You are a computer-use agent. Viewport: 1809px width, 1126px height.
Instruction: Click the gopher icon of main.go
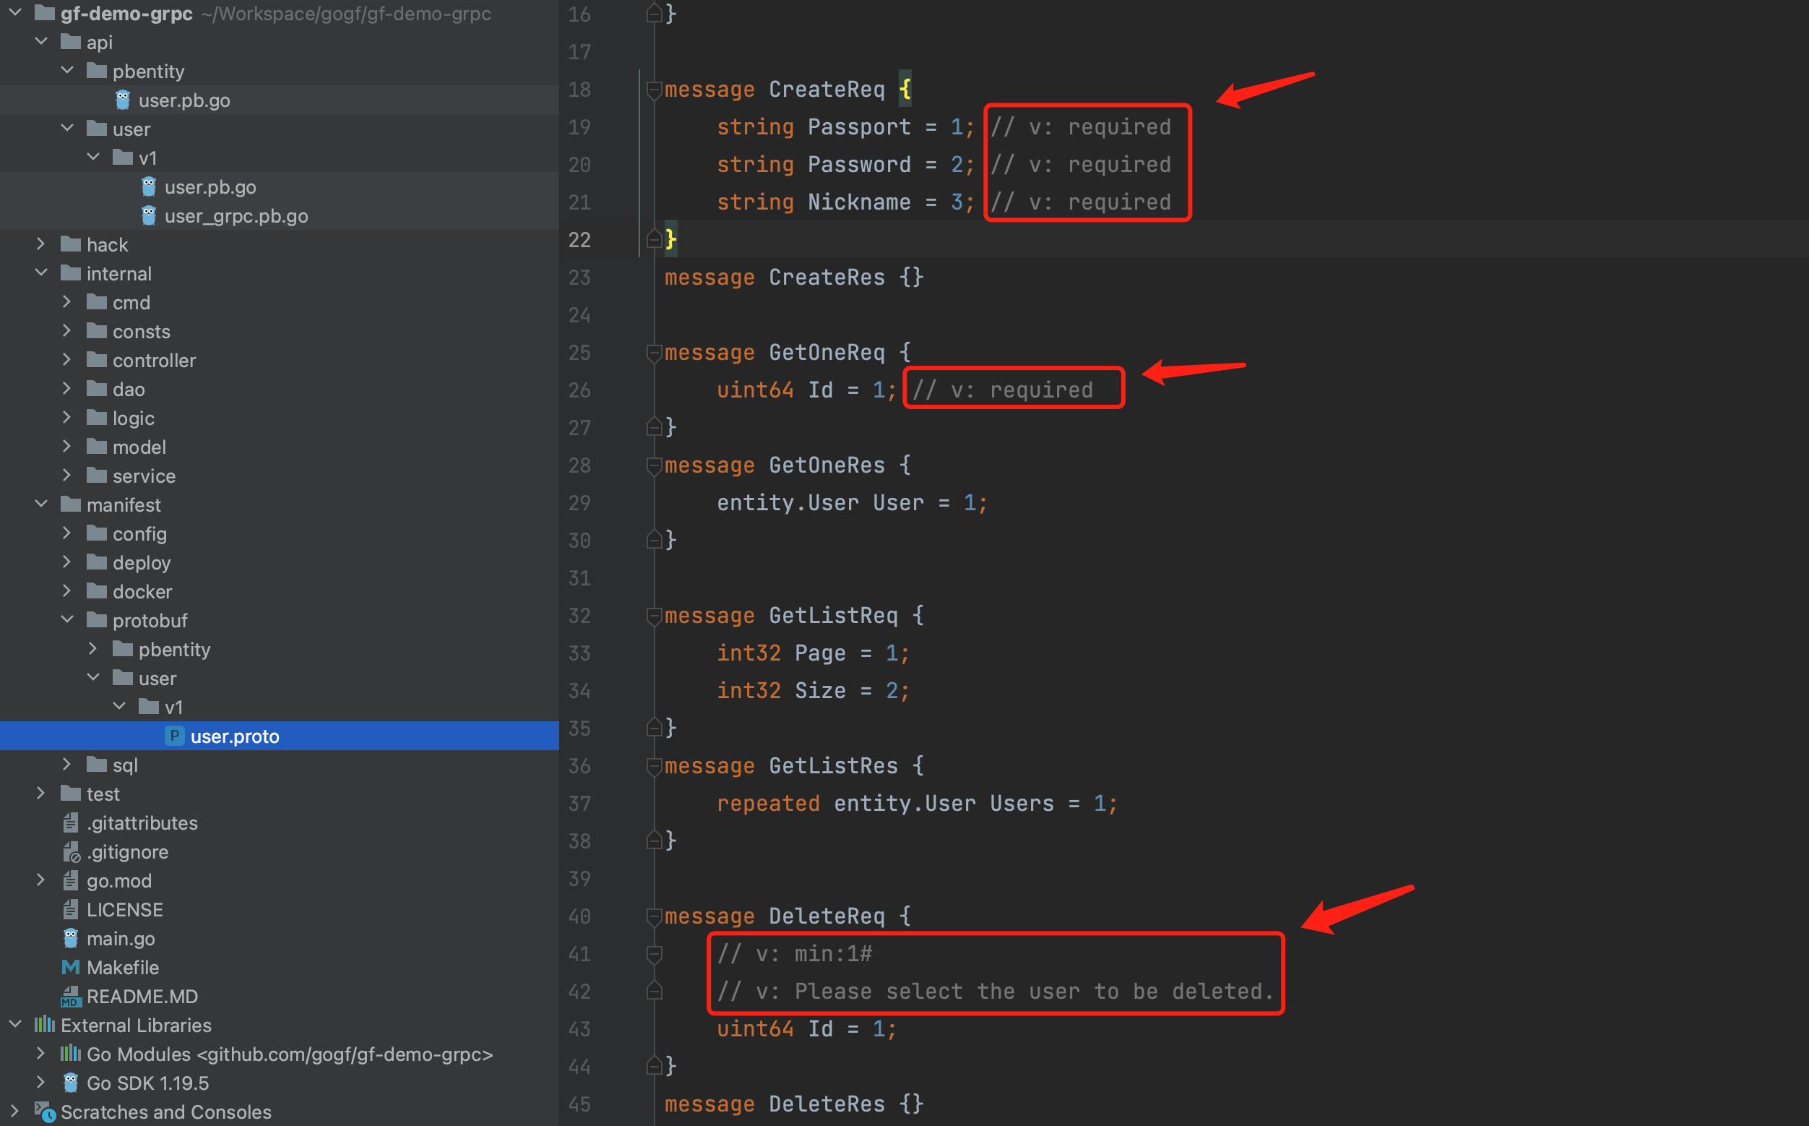[71, 938]
